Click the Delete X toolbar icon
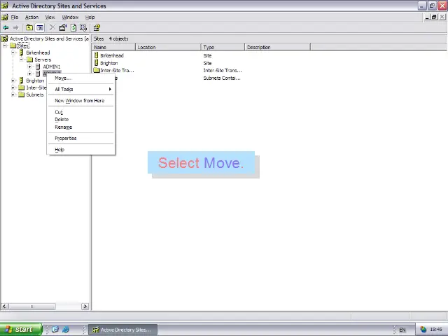The width and height of the screenshot is (448, 336). tap(52, 28)
